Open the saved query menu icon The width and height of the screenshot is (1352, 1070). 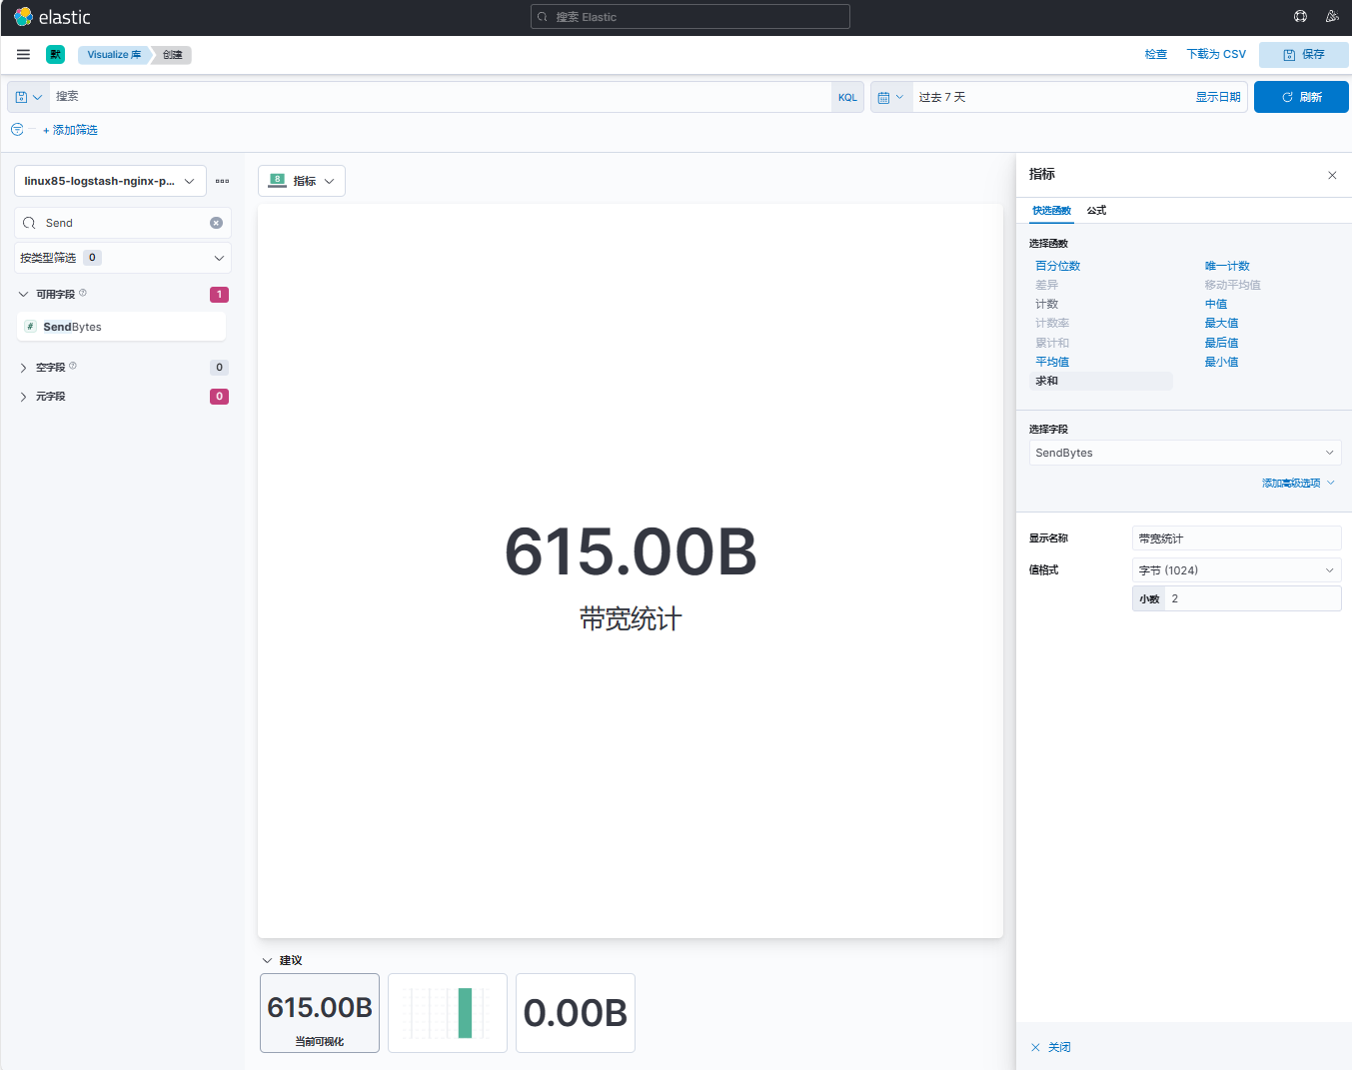point(28,97)
